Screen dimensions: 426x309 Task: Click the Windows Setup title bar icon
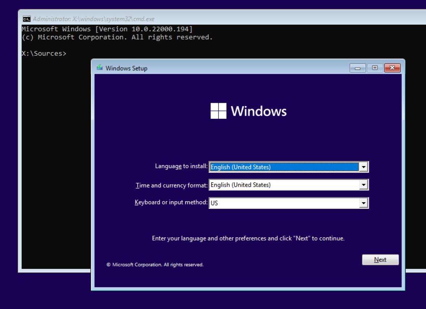[99, 68]
